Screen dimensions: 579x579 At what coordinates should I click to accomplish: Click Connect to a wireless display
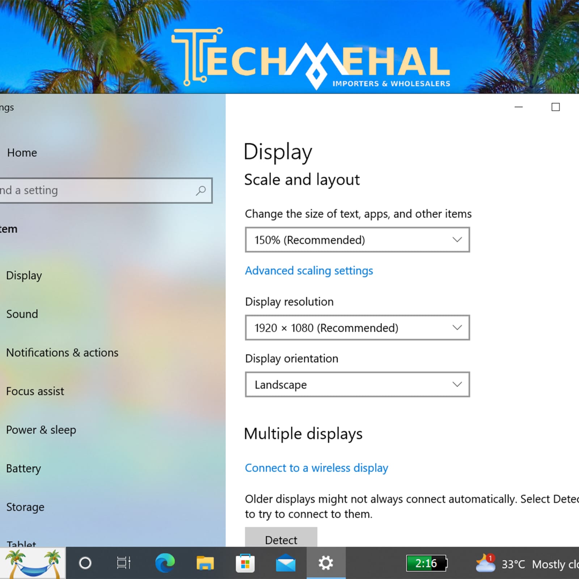click(317, 468)
